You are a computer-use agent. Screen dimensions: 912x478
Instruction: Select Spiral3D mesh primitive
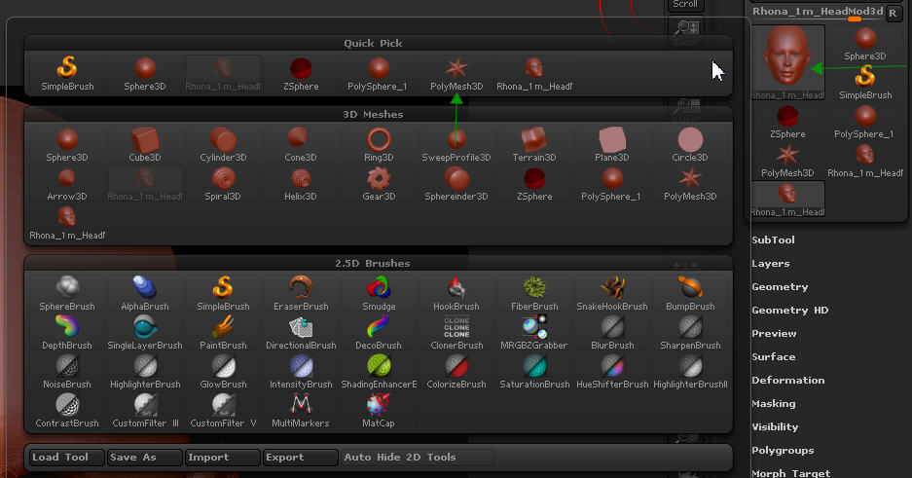click(x=223, y=184)
